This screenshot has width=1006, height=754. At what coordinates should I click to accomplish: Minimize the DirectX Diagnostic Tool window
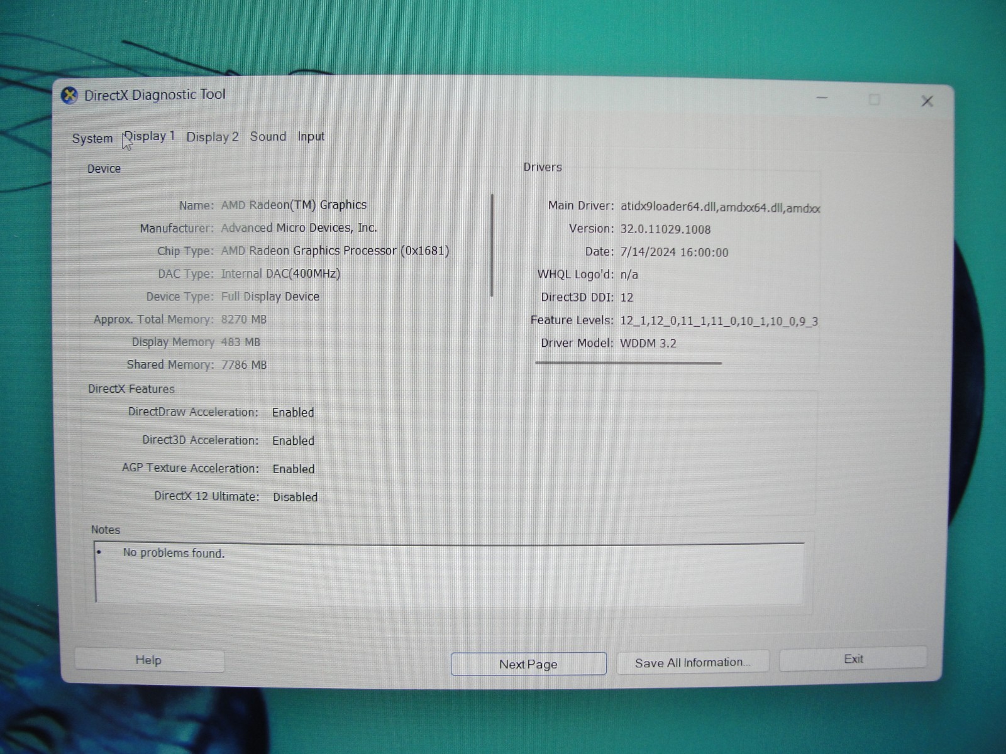[822, 99]
